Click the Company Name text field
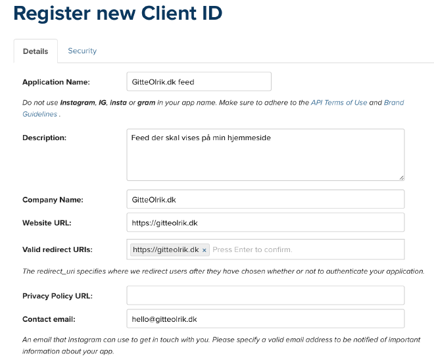Image resolution: width=434 pixels, height=360 pixels. pyautogui.click(x=265, y=199)
